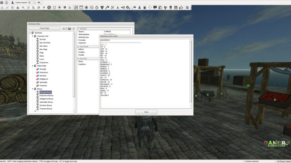Click the check result vertical scrollbar
291x163 pixels.
tap(191, 73)
